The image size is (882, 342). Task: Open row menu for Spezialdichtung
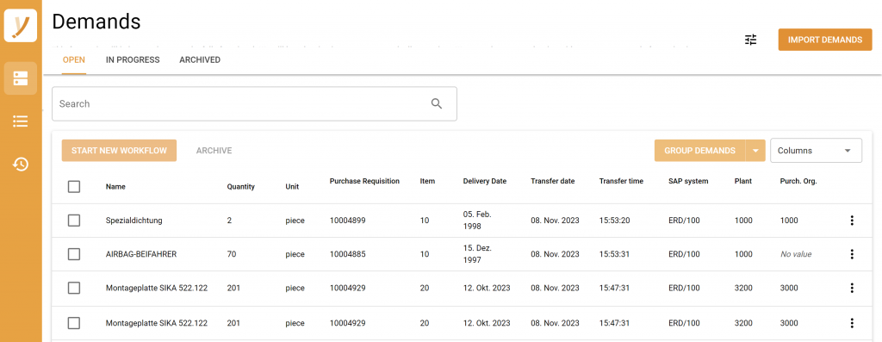coord(852,221)
